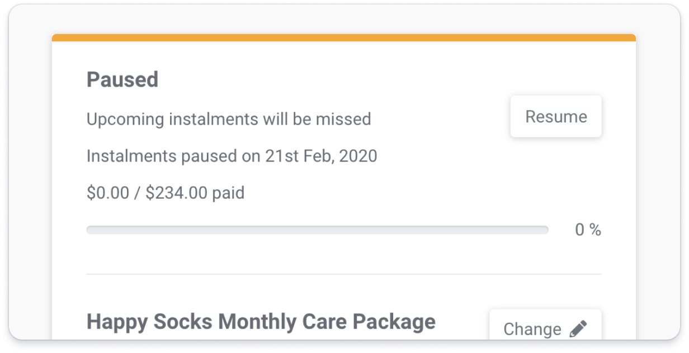689x353 pixels.
Task: Click the pencil icon beside Change
Action: [x=578, y=329]
